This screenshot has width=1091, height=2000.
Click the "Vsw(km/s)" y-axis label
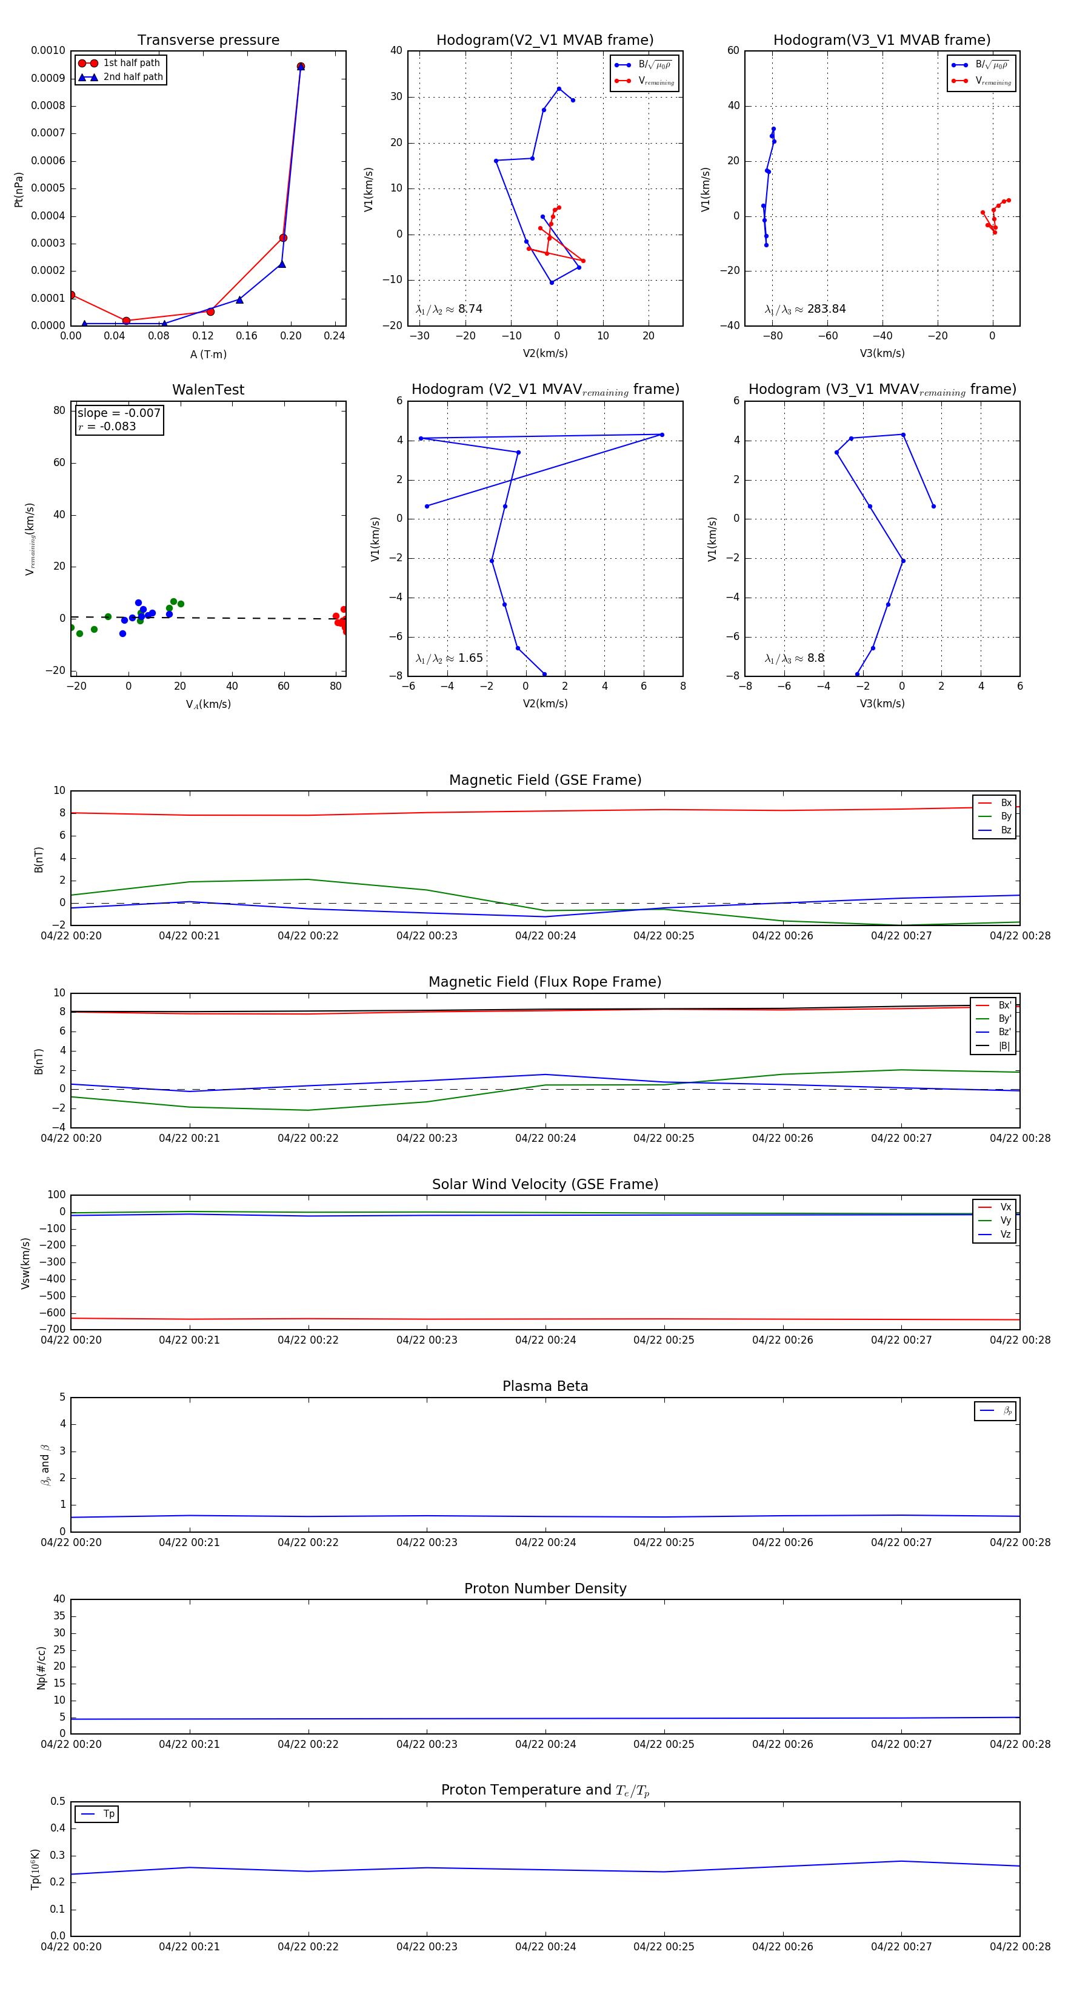point(25,1263)
